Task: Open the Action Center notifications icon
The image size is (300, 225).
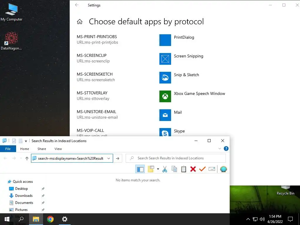Action: pyautogui.click(x=290, y=219)
